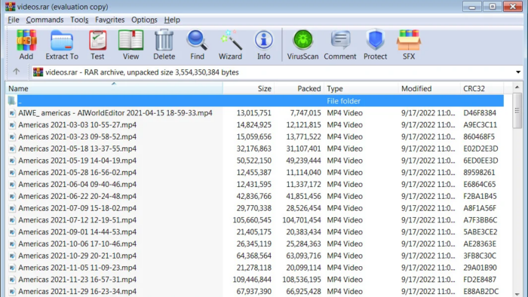Start VirusScan on the archive
This screenshot has width=528, height=297.
302,44
